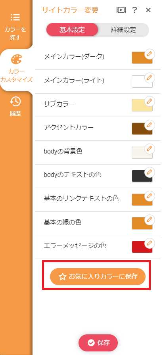This screenshot has width=163, height=355.
Task: Click pencil icon for サブカラー
Action: point(150,102)
